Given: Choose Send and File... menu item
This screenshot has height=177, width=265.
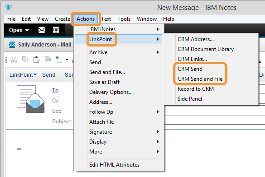Looking at the screenshot, I should [119, 72].
